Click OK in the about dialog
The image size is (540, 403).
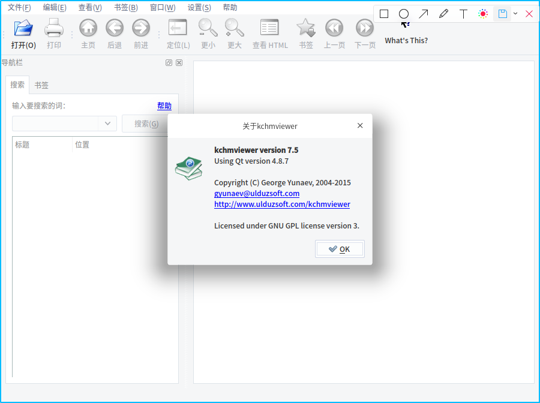[340, 249]
